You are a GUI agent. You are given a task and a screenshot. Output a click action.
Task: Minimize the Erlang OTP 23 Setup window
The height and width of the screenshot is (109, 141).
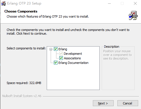point(109,3)
